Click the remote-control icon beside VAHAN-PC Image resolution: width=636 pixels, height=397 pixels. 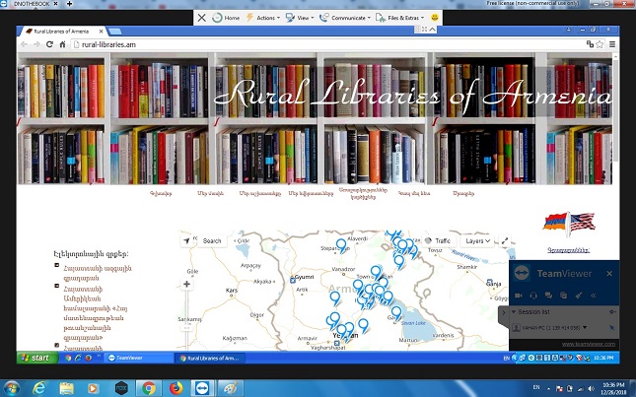611,327
